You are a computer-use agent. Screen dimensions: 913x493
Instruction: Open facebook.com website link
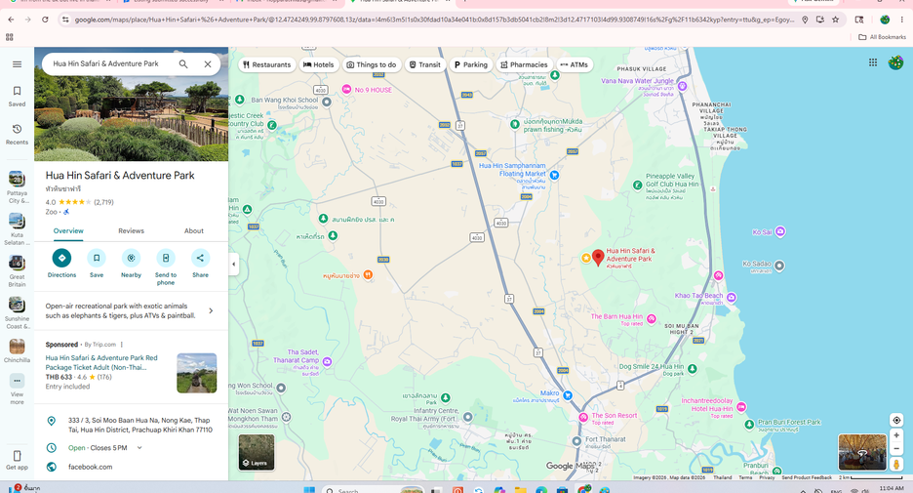[x=91, y=467]
